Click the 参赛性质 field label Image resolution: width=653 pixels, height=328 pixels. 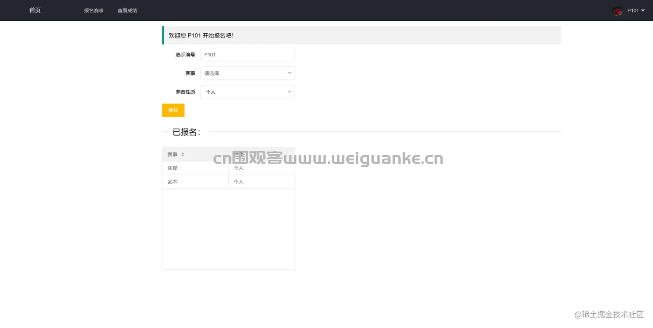[185, 92]
